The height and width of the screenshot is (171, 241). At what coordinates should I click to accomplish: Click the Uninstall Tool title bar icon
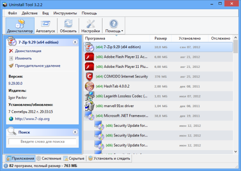[x=5, y=4]
